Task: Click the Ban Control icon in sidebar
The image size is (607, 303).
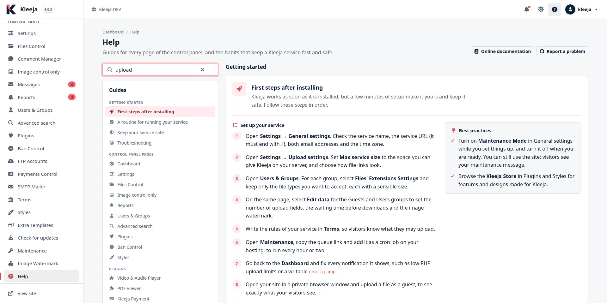Action: pyautogui.click(x=11, y=148)
